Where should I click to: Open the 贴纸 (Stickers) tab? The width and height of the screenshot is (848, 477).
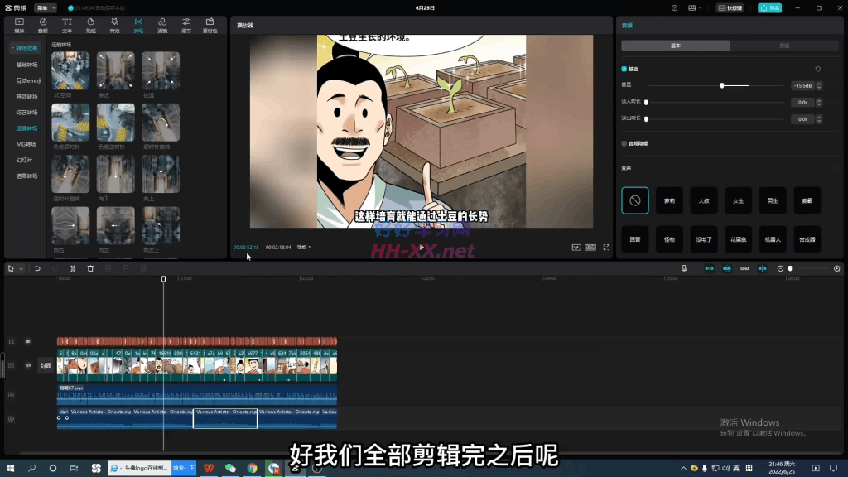(x=90, y=25)
